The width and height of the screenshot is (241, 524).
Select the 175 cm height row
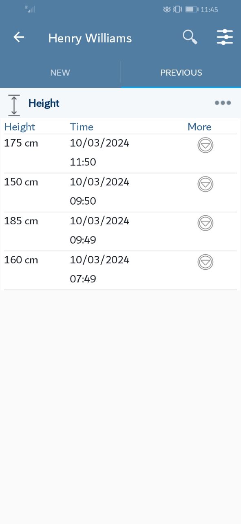point(120,154)
